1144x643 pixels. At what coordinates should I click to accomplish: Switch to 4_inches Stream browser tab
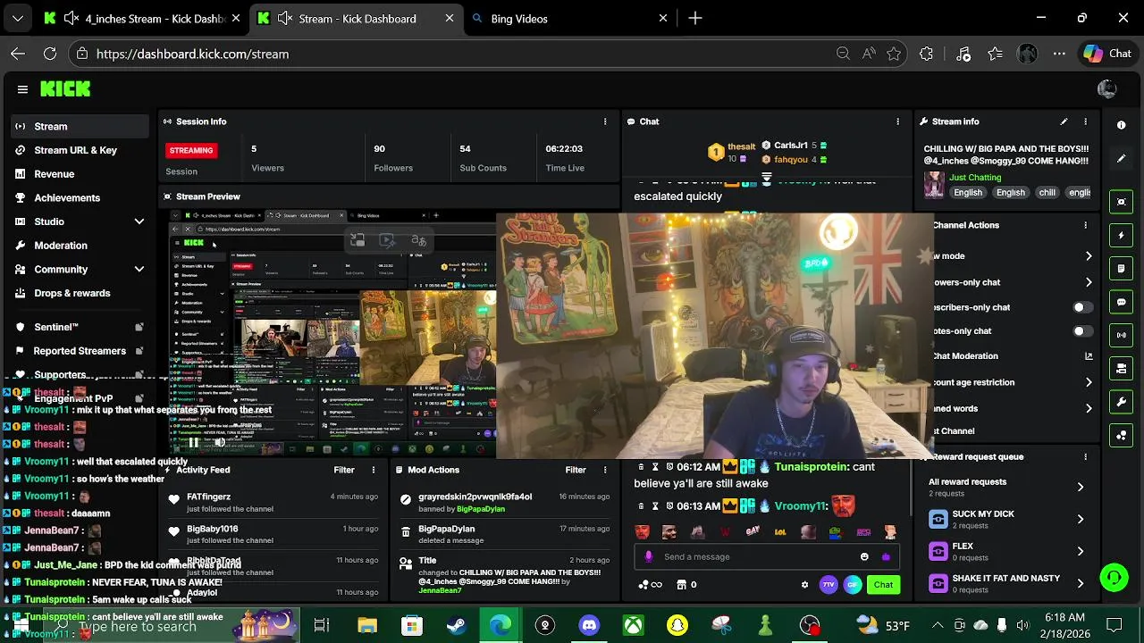(143, 18)
